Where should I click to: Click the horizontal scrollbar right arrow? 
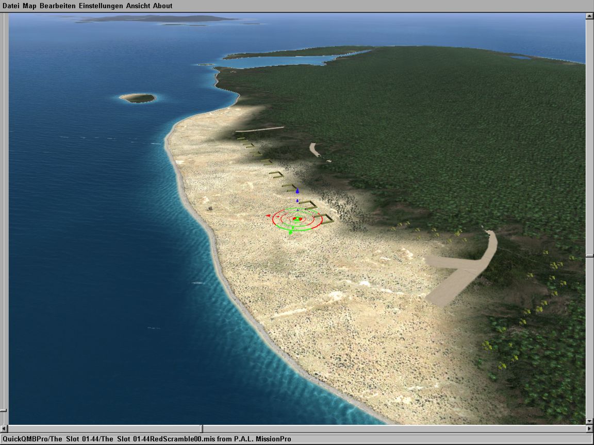point(589,429)
